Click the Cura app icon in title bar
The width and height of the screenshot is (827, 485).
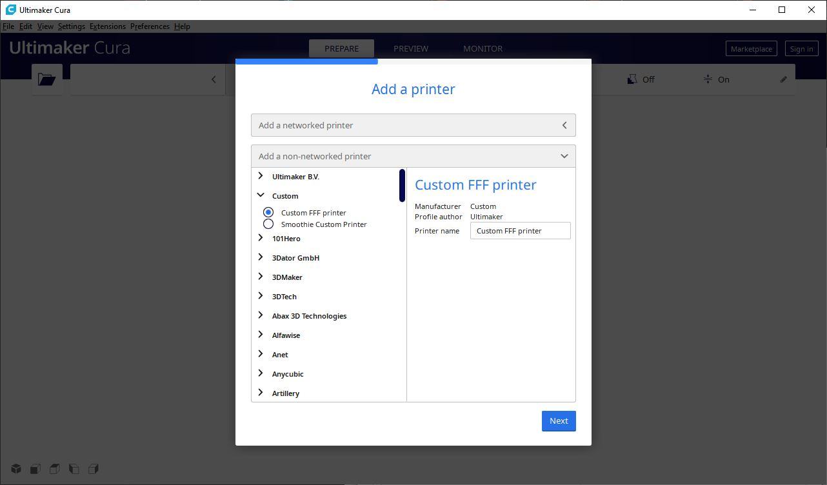(x=10, y=10)
